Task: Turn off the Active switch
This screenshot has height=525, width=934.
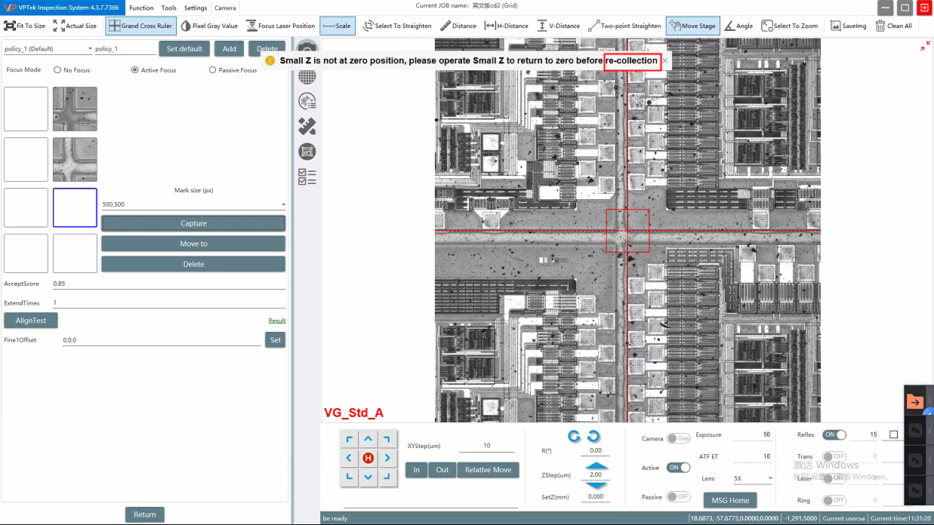Action: (678, 468)
